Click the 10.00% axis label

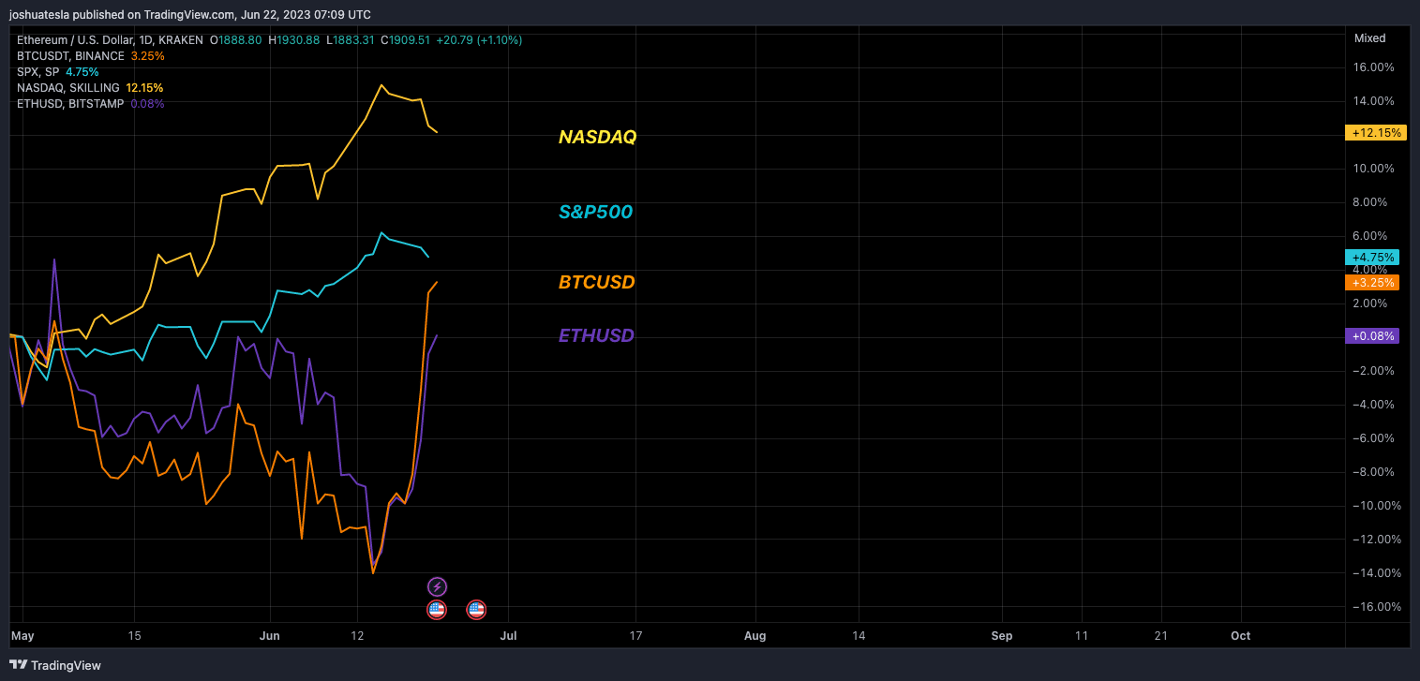coord(1374,169)
